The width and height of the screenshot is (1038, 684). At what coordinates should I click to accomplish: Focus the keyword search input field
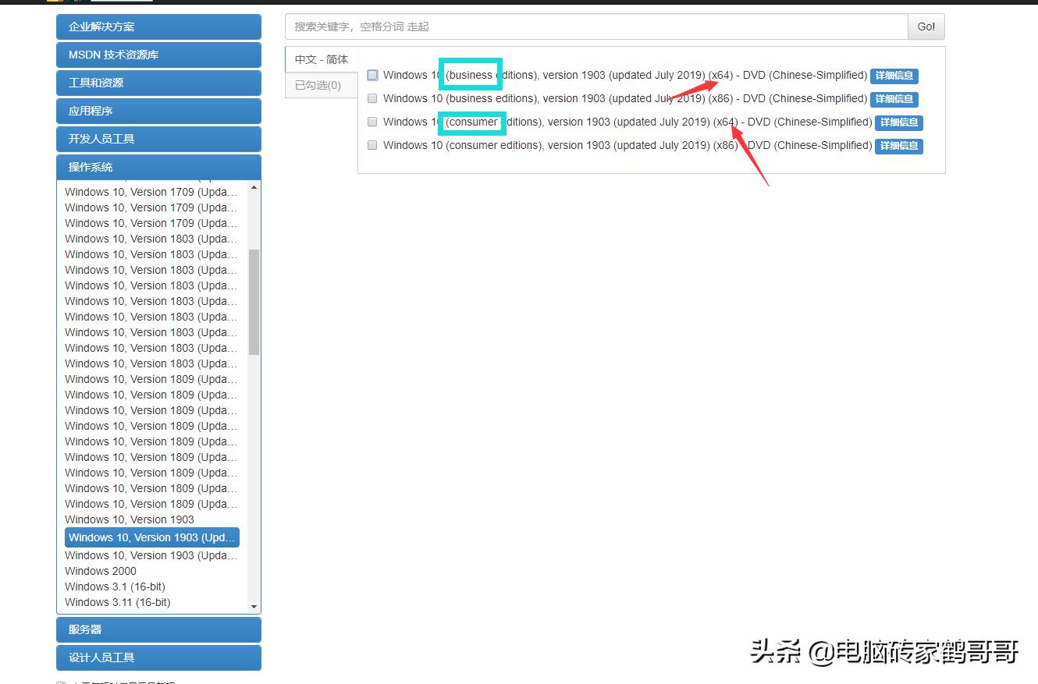tap(596, 27)
